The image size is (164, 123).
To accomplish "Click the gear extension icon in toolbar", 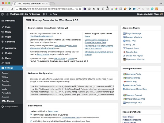I will (98, 9).
